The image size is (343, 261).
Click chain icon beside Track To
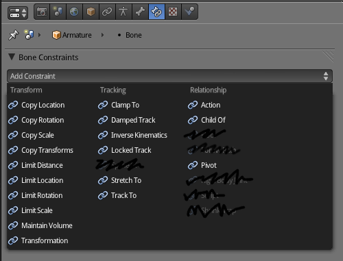click(x=103, y=195)
